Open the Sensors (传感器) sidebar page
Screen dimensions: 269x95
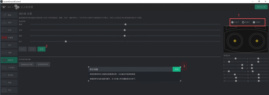click(9, 38)
